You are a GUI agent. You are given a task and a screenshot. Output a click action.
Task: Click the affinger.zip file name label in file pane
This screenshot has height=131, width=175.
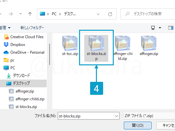(x=149, y=54)
